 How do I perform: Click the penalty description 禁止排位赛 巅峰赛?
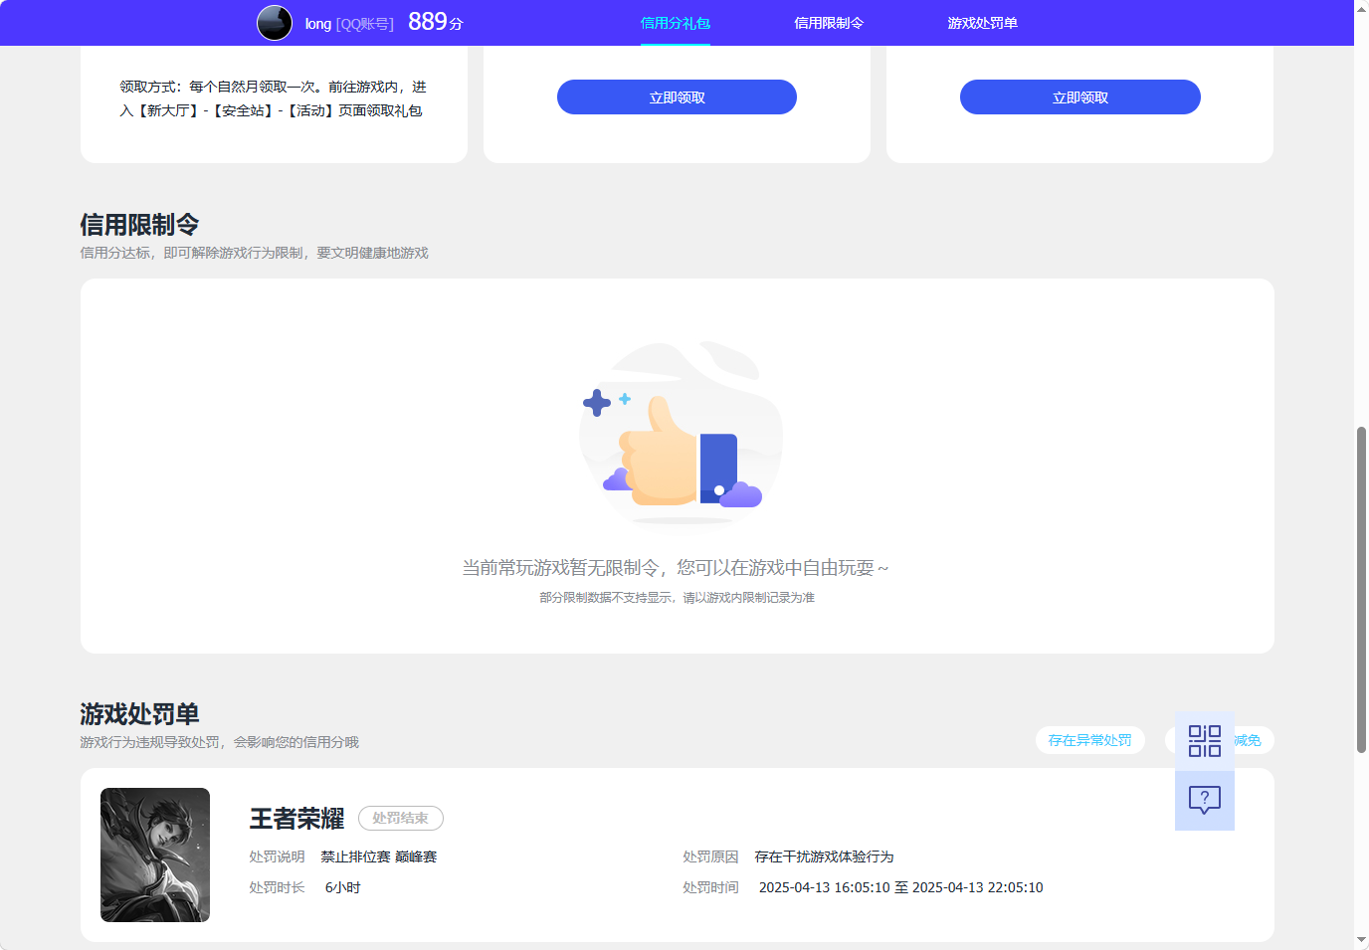click(x=379, y=856)
